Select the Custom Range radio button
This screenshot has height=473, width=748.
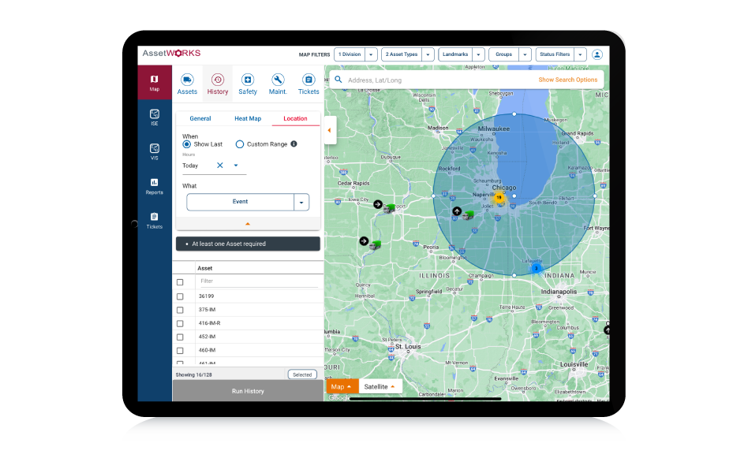[x=240, y=144]
